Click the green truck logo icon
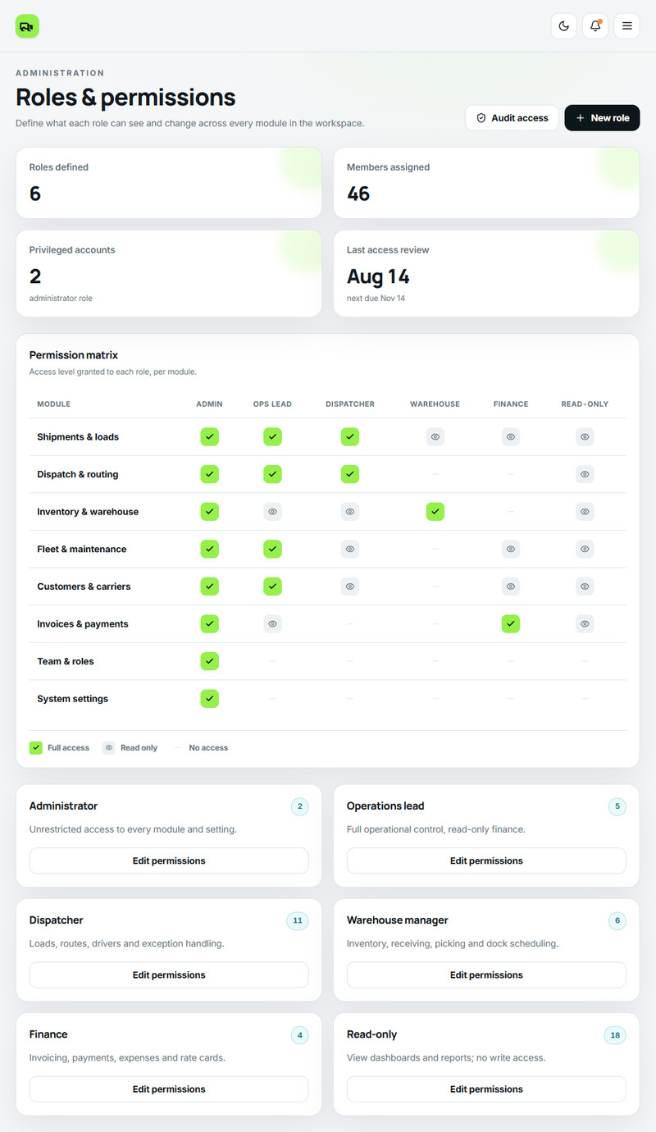 tap(27, 26)
